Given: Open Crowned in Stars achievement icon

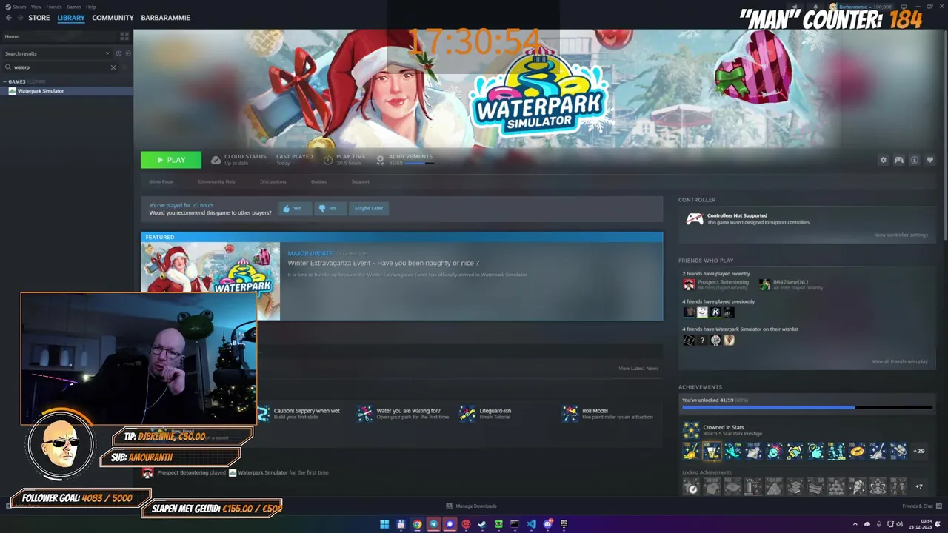Looking at the screenshot, I should (x=691, y=430).
